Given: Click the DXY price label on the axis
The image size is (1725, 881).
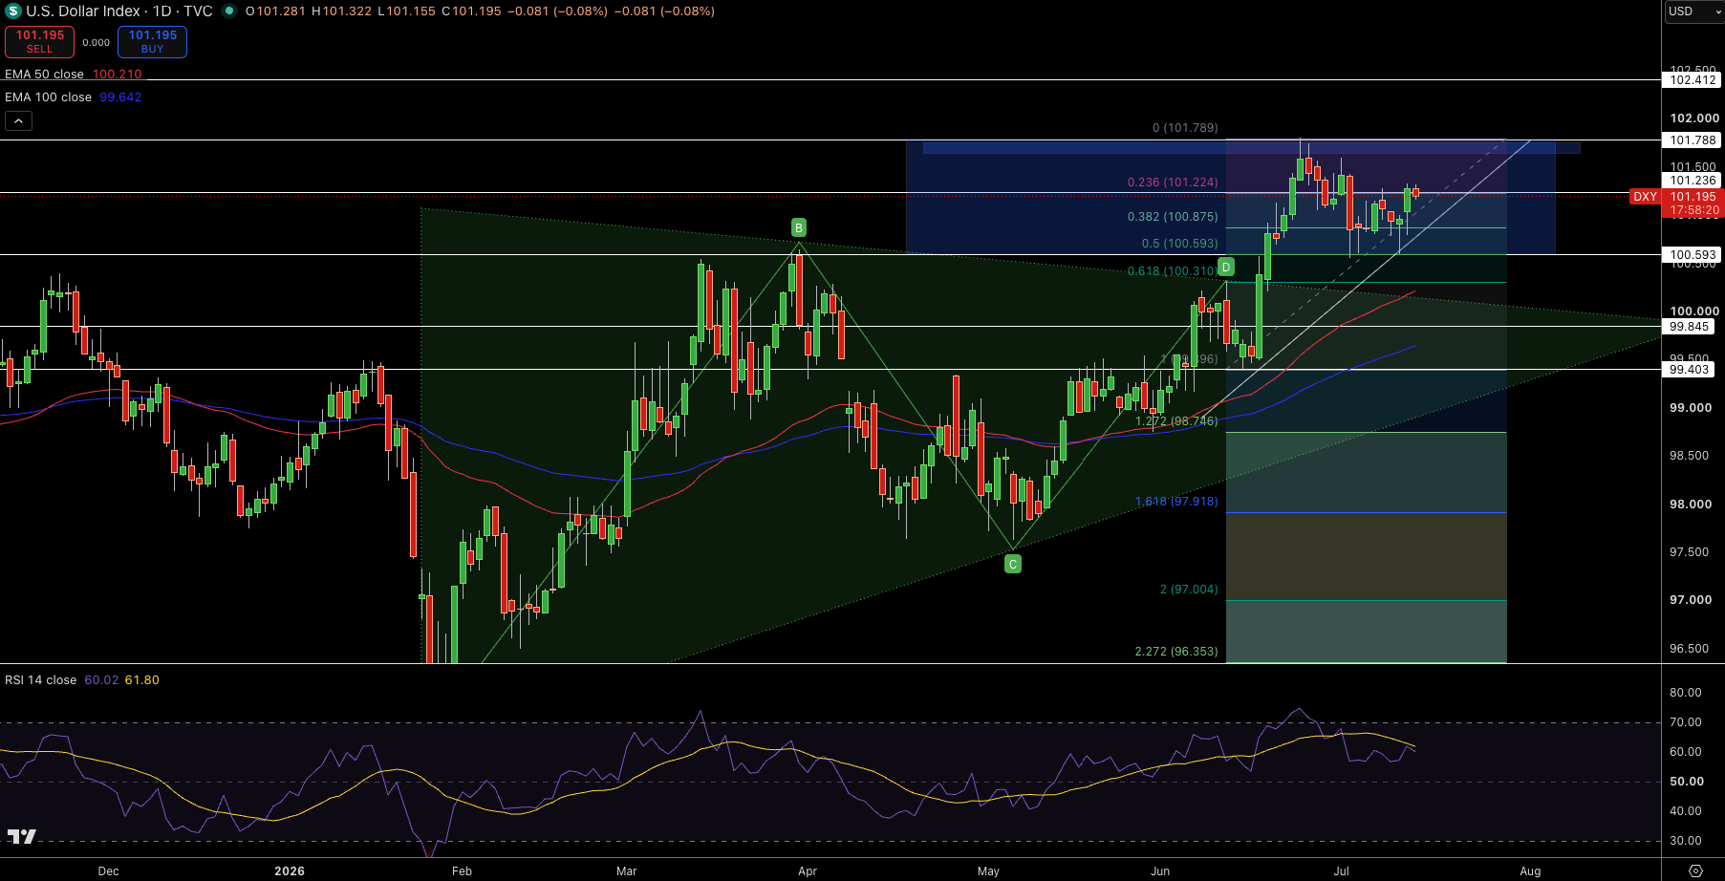Looking at the screenshot, I should point(1645,197).
